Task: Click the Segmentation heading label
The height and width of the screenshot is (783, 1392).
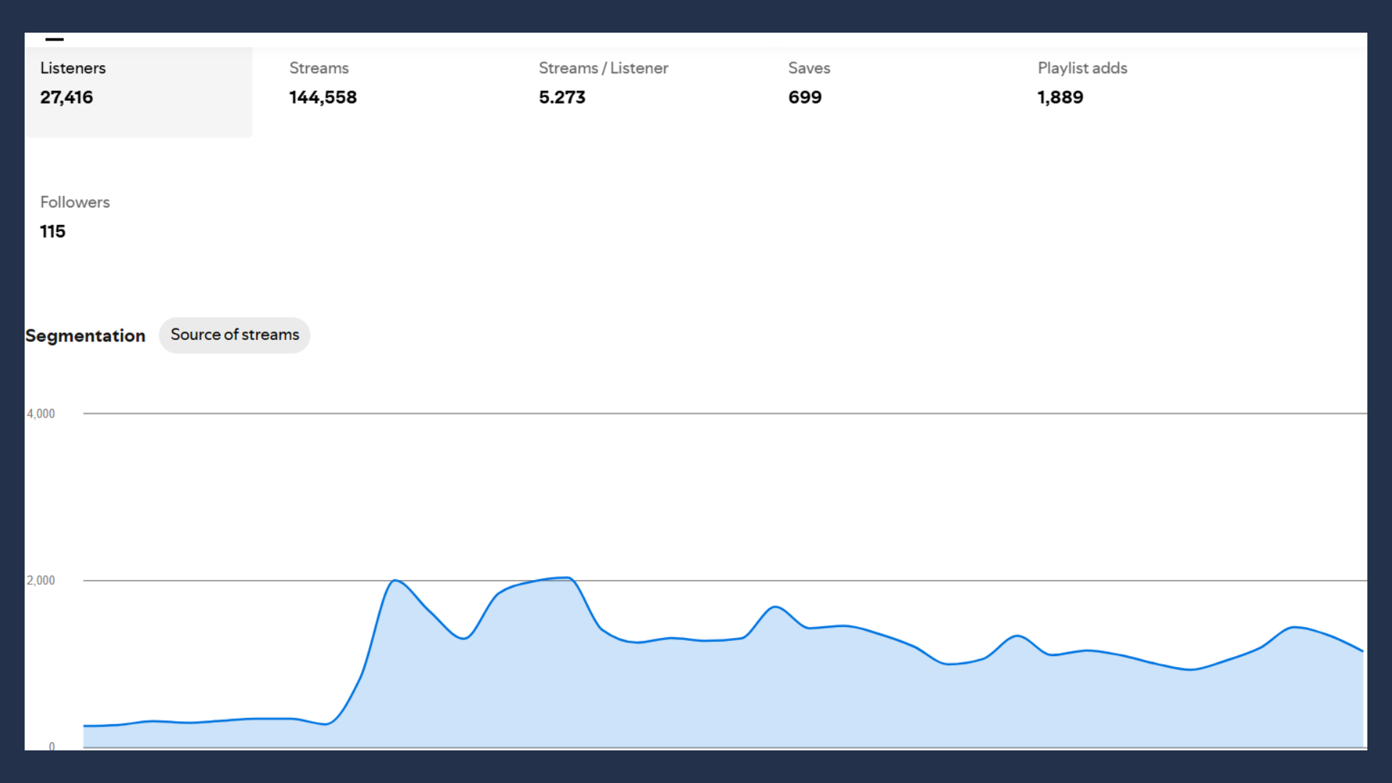Action: click(x=86, y=336)
